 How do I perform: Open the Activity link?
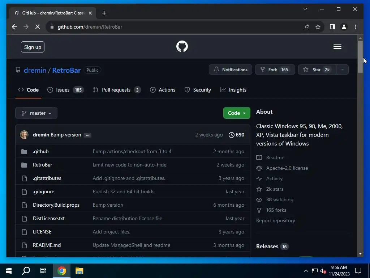pyautogui.click(x=270, y=179)
